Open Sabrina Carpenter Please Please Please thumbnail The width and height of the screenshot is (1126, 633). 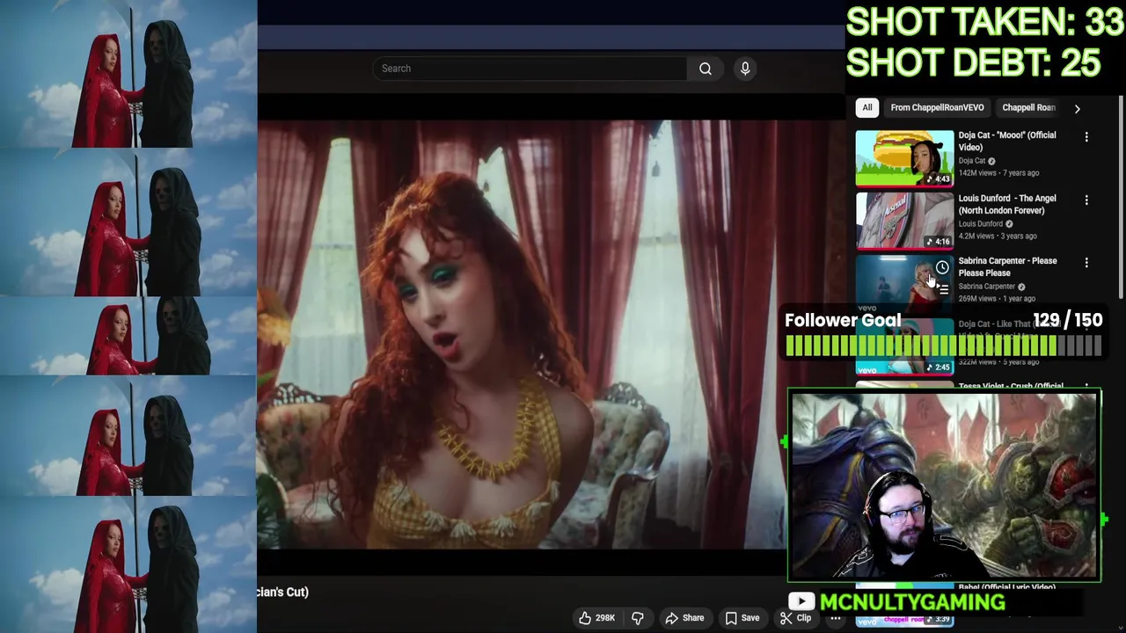[904, 282]
